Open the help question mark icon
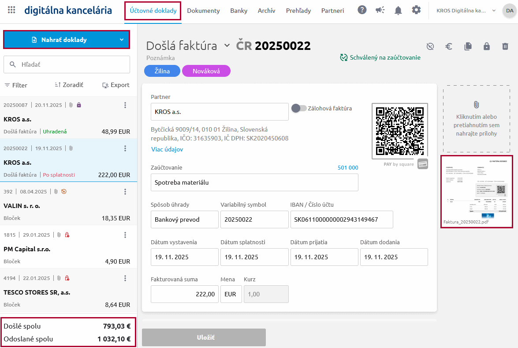 (x=362, y=10)
